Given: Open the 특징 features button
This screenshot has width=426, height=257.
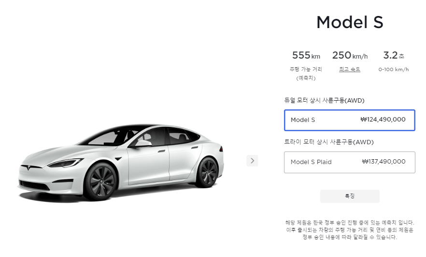Looking at the screenshot, I should pyautogui.click(x=350, y=196).
